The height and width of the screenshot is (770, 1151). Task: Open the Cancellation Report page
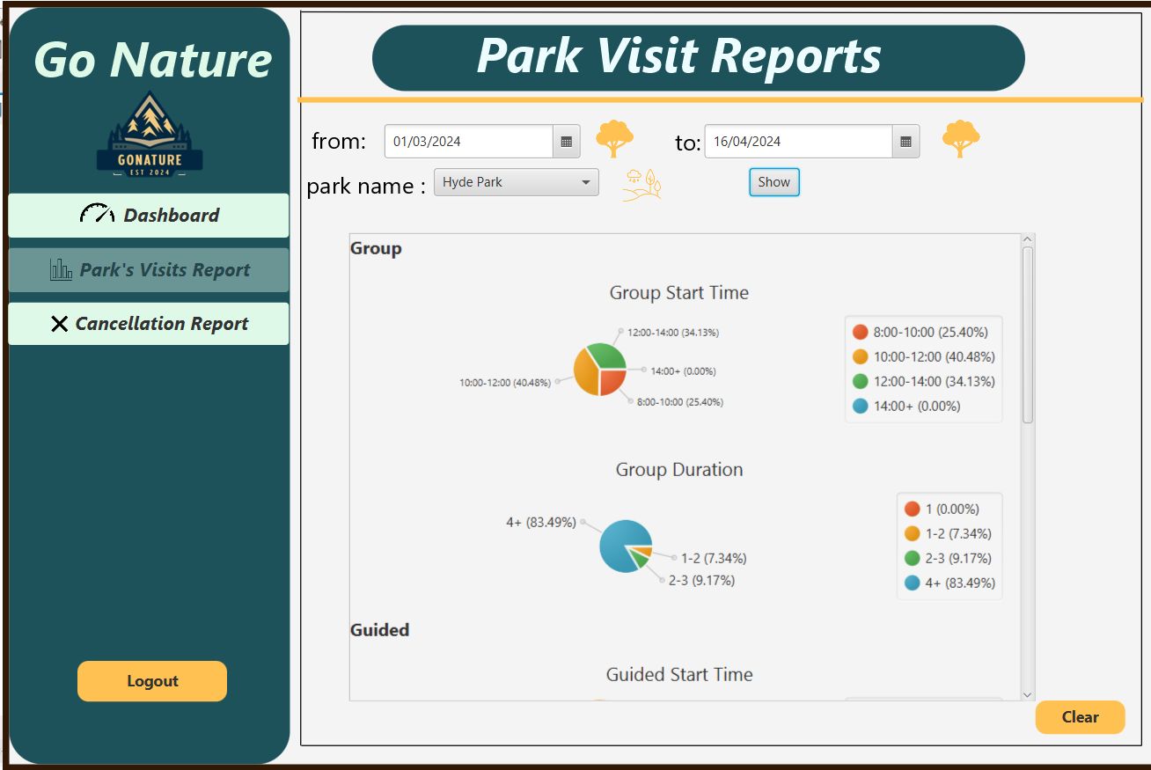149,324
